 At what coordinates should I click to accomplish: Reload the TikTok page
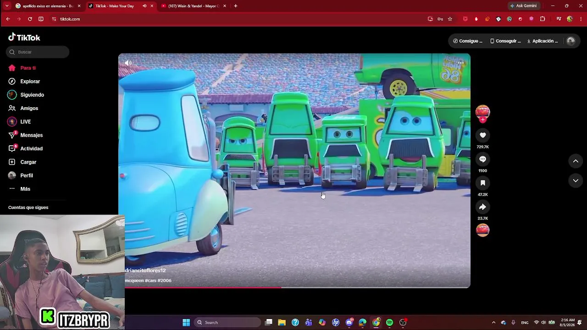coord(30,19)
